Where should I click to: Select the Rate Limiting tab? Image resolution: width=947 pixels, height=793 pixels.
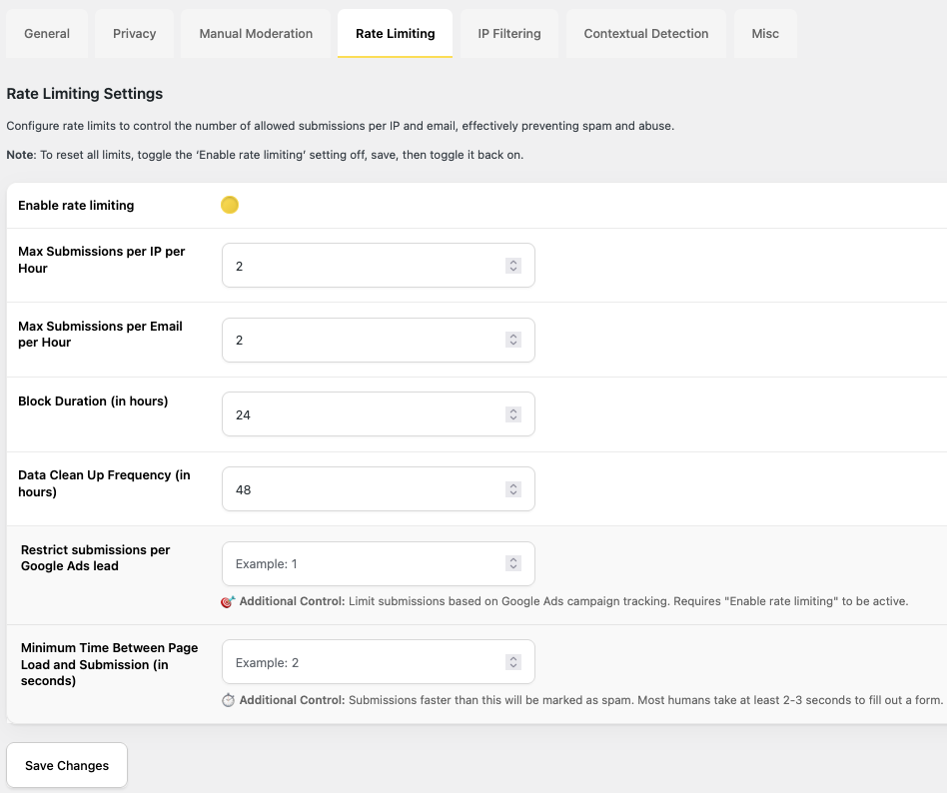pyautogui.click(x=395, y=33)
